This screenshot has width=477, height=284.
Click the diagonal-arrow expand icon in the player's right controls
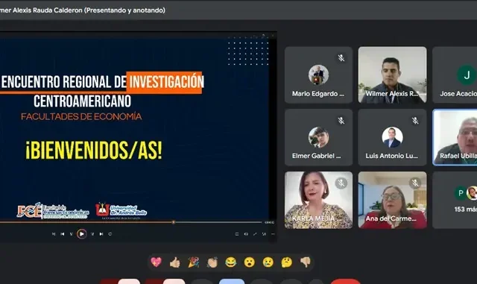click(x=255, y=234)
